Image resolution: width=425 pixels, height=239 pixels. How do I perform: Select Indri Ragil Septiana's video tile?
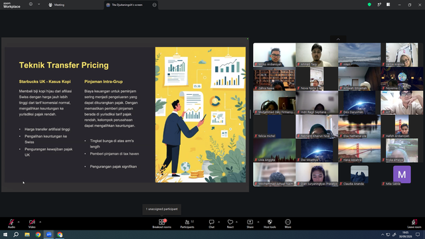[317, 102]
